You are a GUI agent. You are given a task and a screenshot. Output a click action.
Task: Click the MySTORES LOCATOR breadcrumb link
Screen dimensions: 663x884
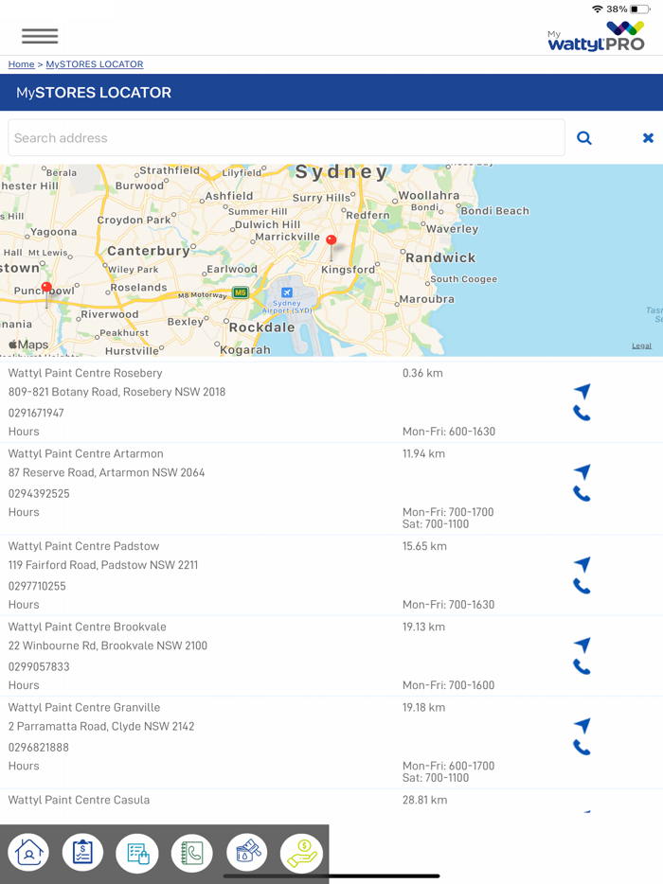95,64
